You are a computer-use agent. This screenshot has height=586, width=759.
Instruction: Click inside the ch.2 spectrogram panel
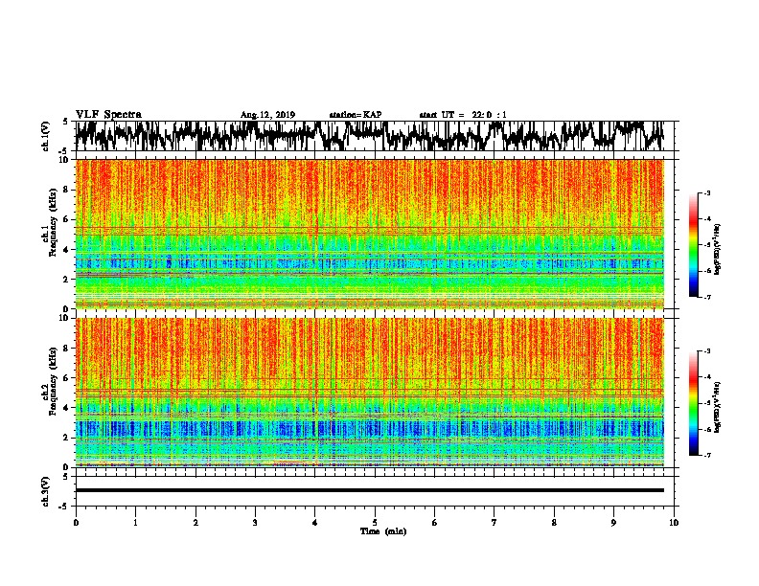pyautogui.click(x=369, y=393)
